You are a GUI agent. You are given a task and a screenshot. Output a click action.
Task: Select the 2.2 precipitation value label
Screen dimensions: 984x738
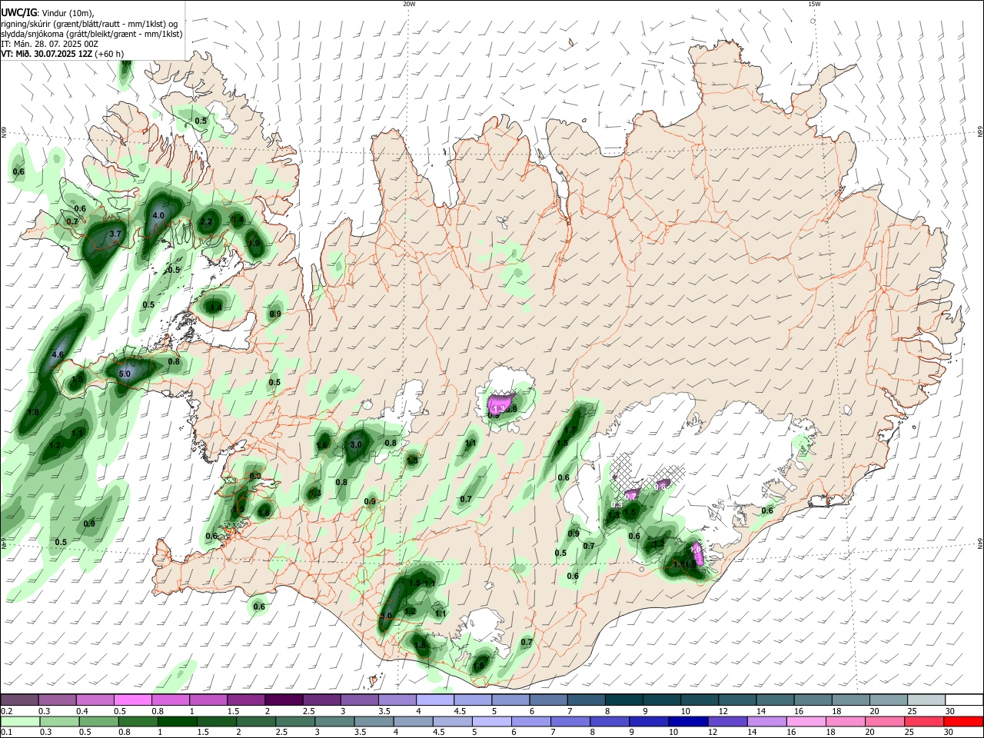pyautogui.click(x=206, y=222)
